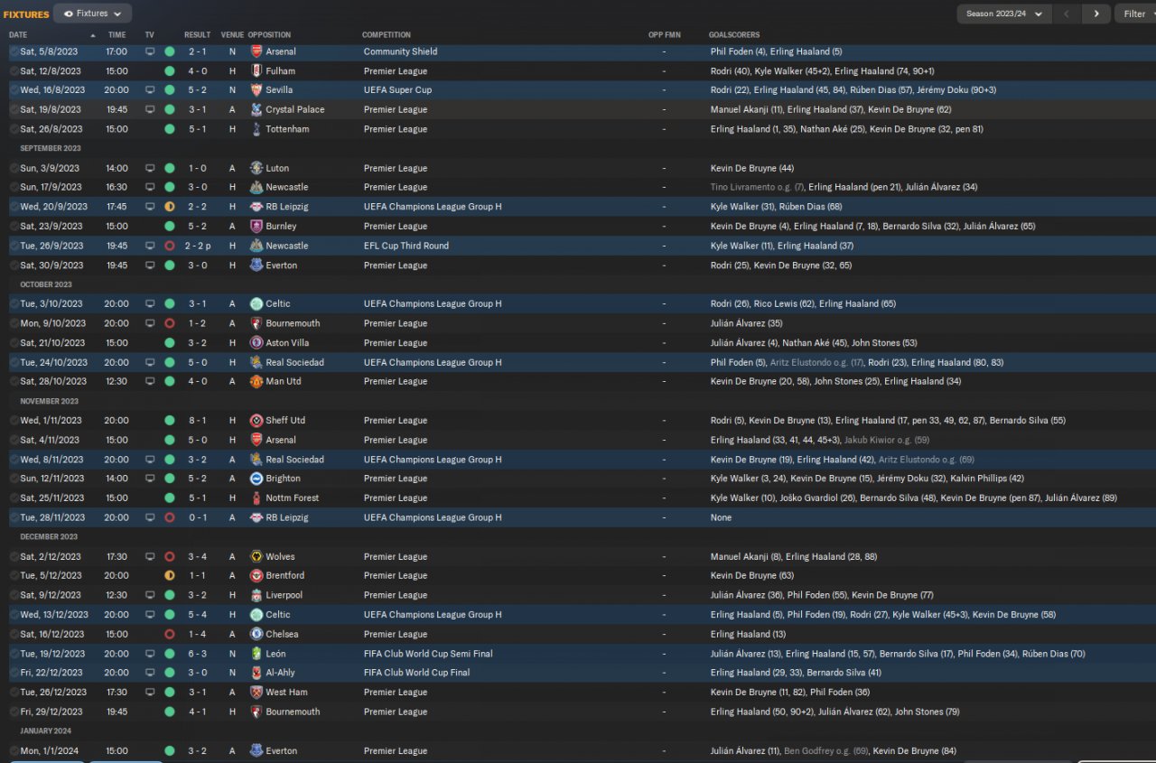Click the TV icon on the Man Utd row
Viewport: 1156px width, 763px height.
click(x=150, y=382)
